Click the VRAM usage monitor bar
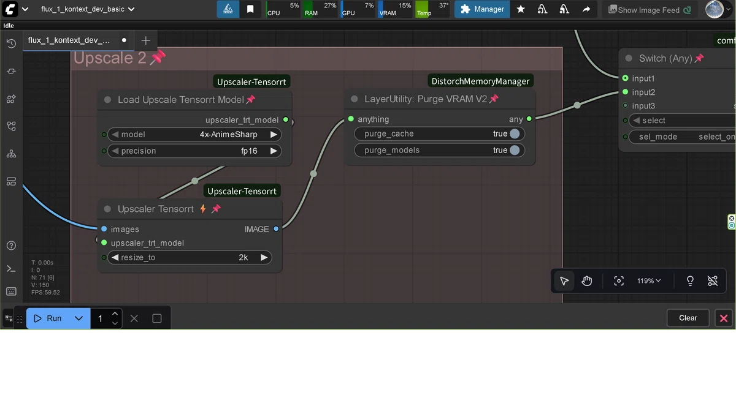The height and width of the screenshot is (398, 736). [x=395, y=9]
